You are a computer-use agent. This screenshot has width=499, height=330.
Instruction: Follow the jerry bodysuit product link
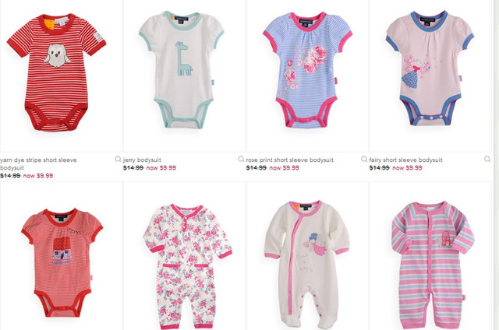click(x=142, y=160)
